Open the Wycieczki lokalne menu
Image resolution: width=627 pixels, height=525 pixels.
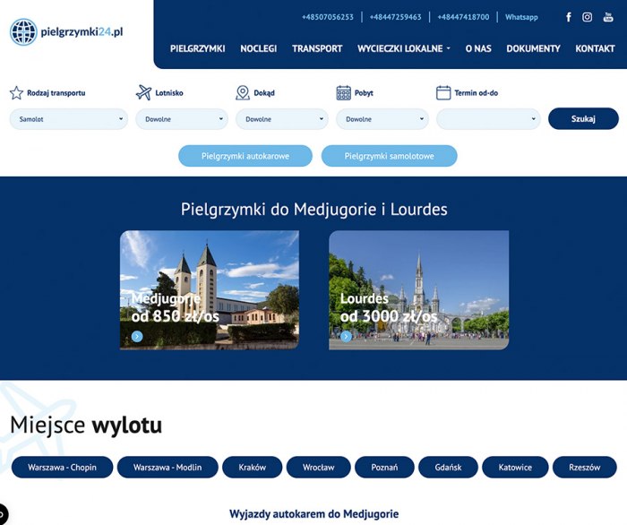tap(403, 48)
